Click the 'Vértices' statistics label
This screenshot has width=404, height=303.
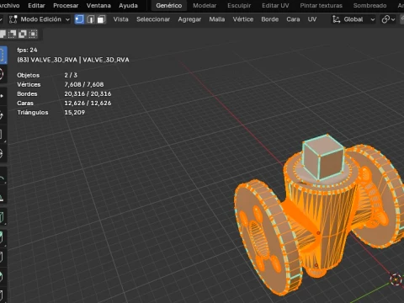[29, 84]
